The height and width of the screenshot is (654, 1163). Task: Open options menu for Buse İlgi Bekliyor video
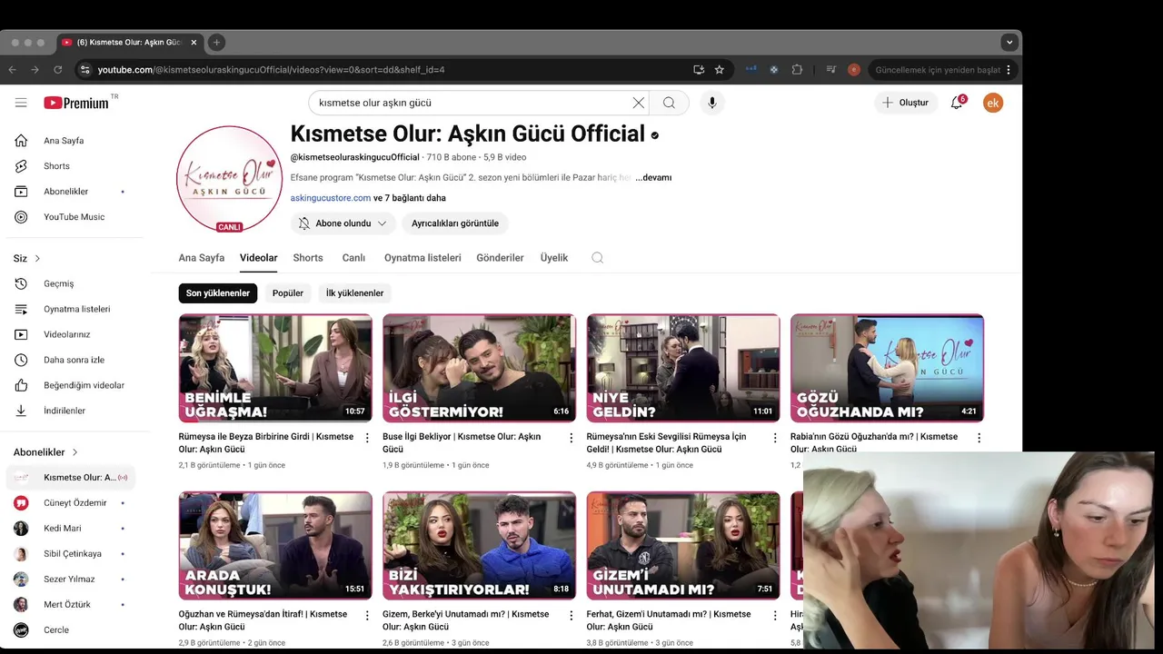572,438
